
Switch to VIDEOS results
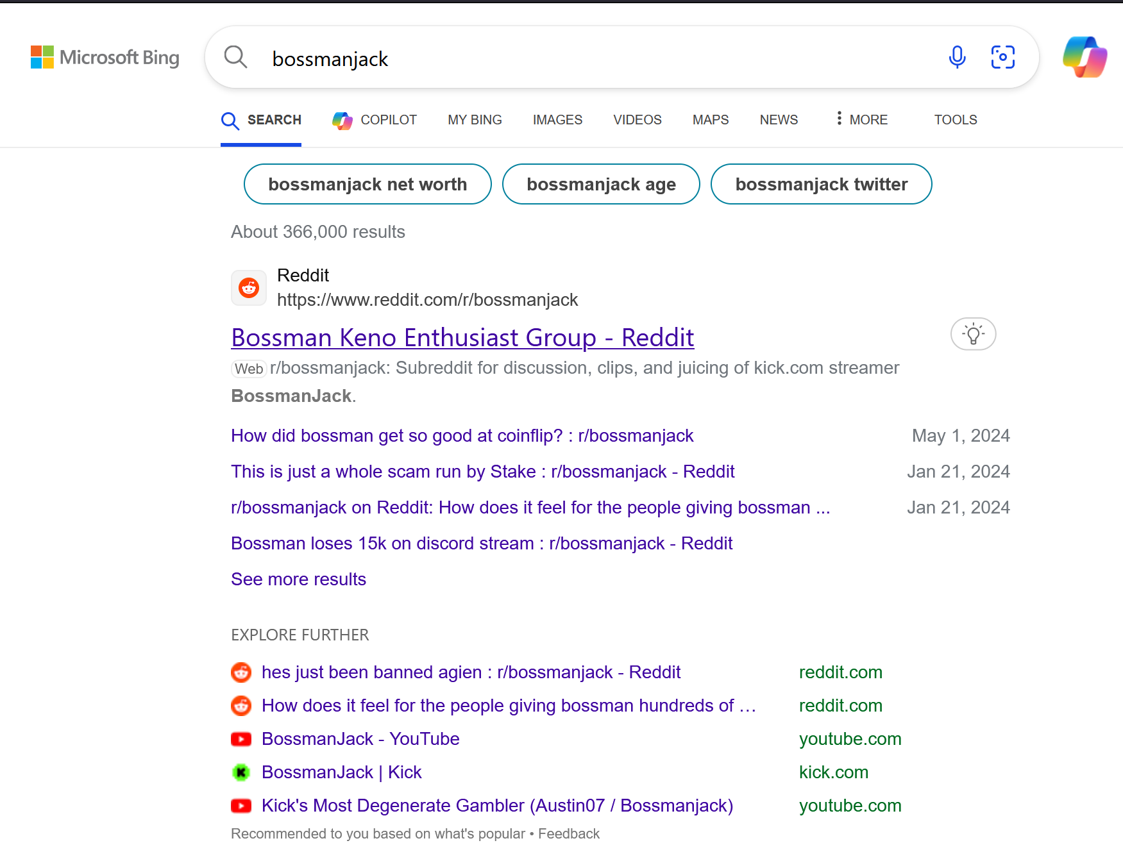637,120
